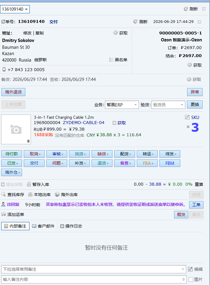Screen dimensions: 210x285
Task: Click the 待发+ status button
Action: point(170,154)
